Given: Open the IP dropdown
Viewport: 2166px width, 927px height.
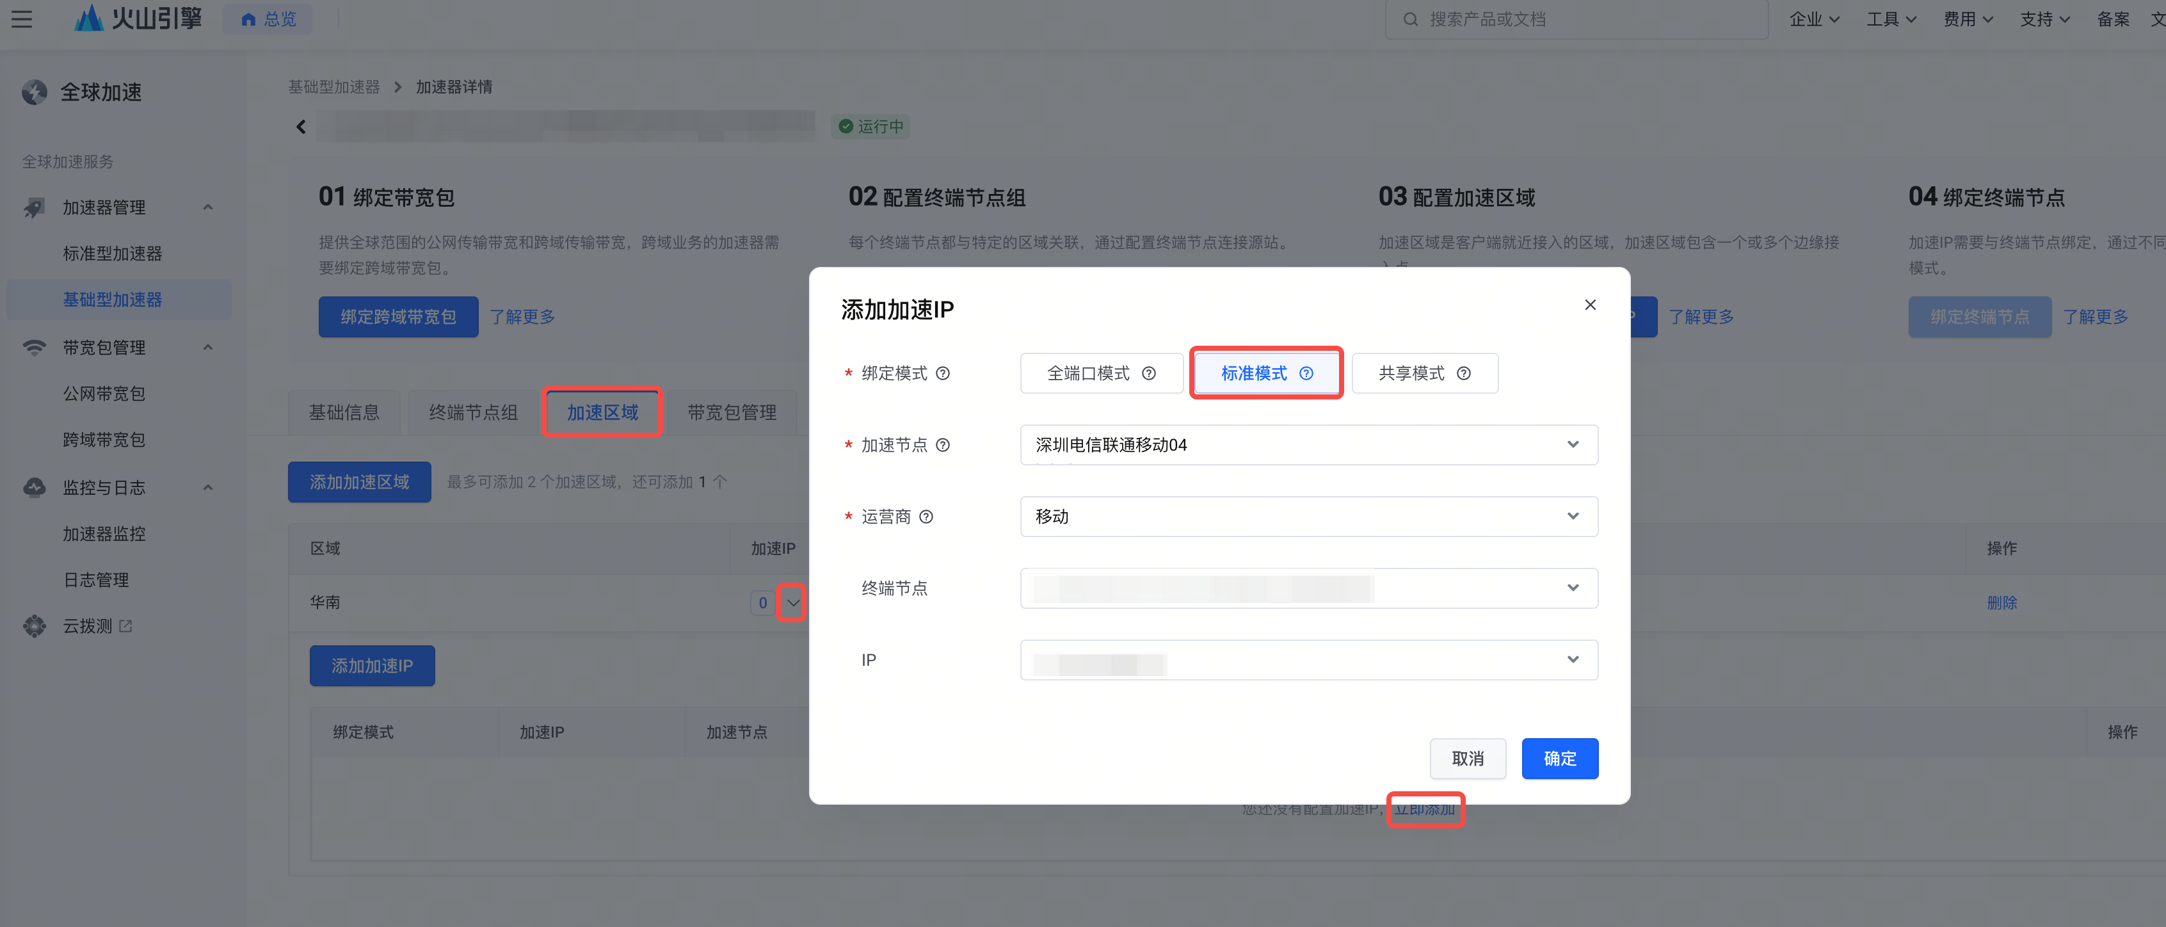Looking at the screenshot, I should coord(1308,660).
